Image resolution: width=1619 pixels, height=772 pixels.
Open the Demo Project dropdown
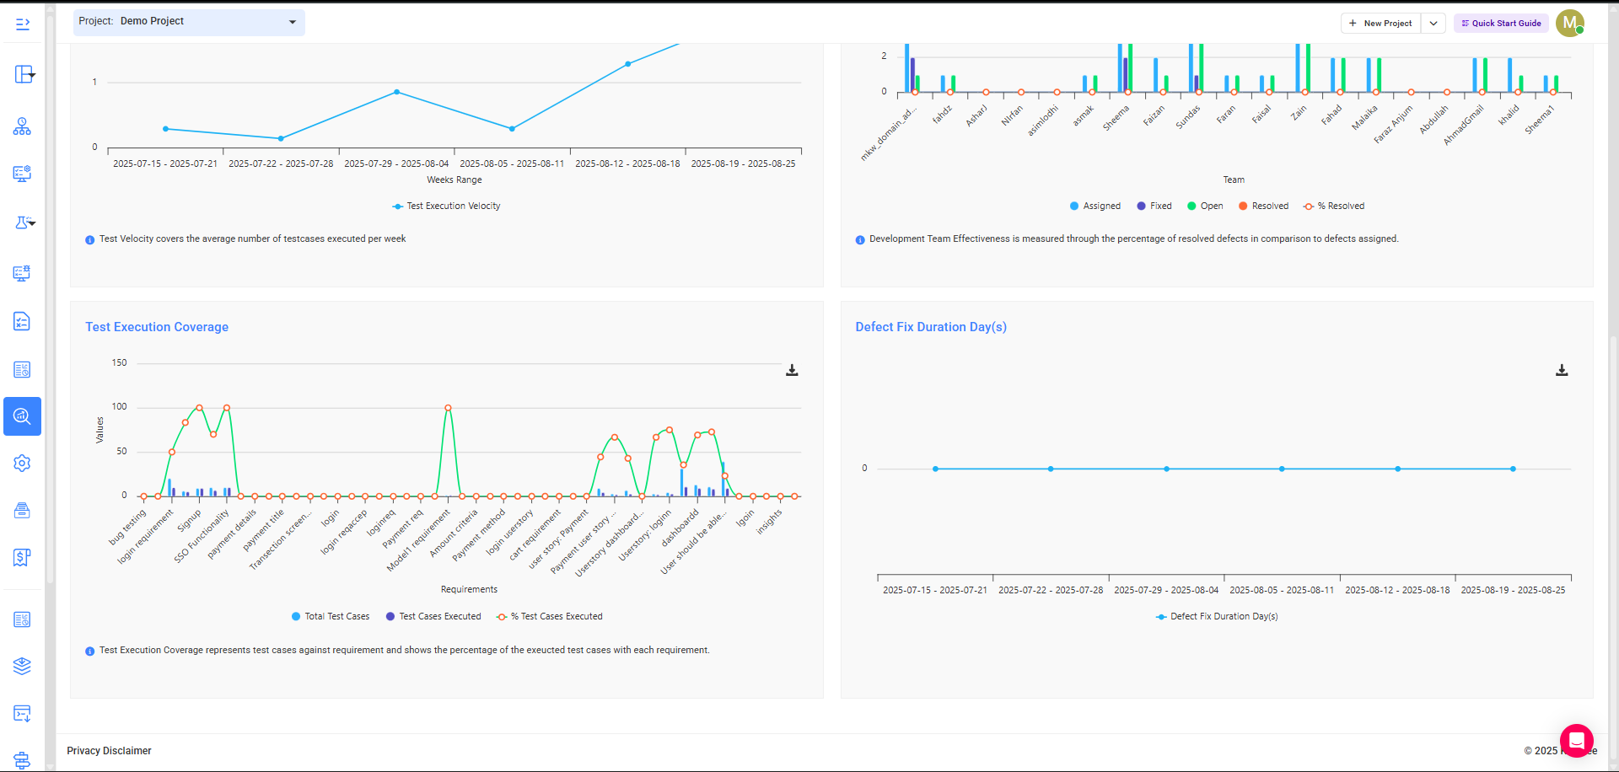click(189, 22)
